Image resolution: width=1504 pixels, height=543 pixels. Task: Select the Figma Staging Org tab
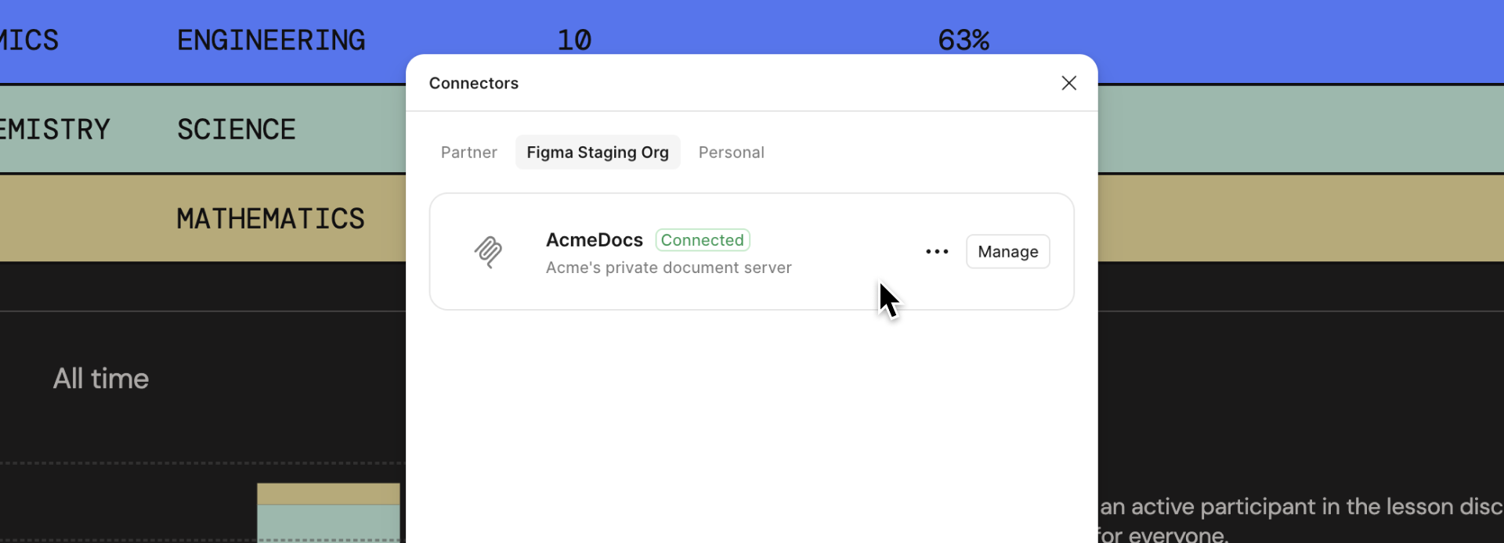pyautogui.click(x=597, y=153)
